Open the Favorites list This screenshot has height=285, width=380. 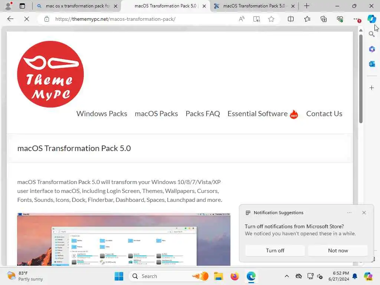[x=307, y=19]
